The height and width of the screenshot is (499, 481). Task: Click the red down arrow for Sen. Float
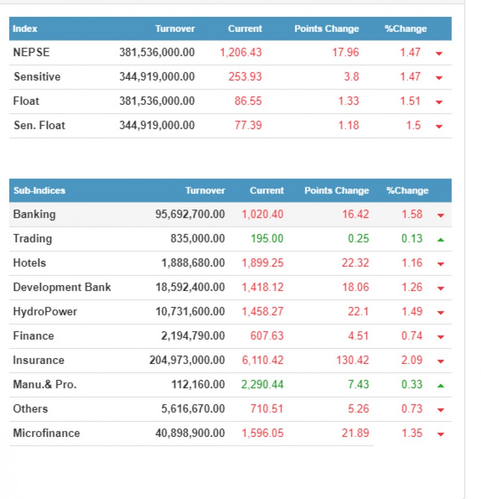click(439, 126)
